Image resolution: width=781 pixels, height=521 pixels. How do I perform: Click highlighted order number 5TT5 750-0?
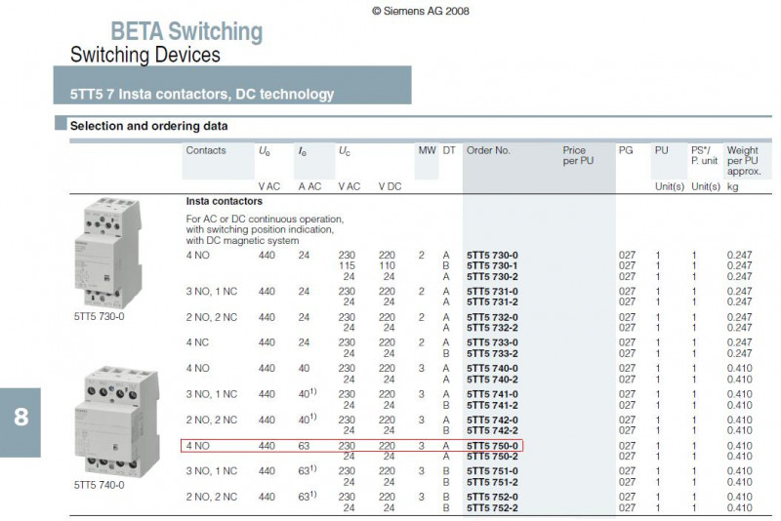[492, 446]
